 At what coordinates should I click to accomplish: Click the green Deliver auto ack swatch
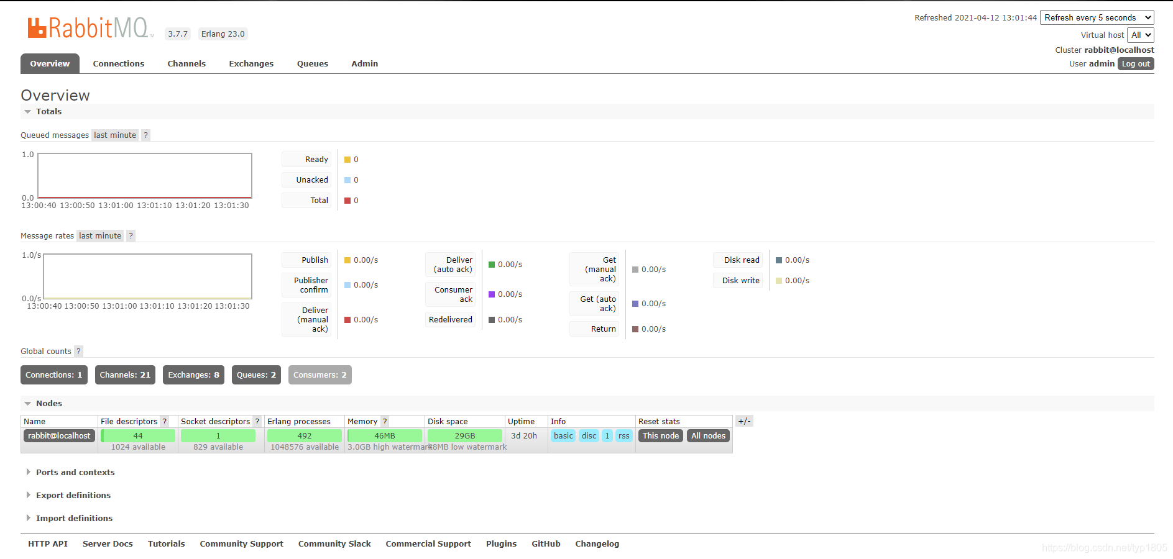(x=492, y=265)
